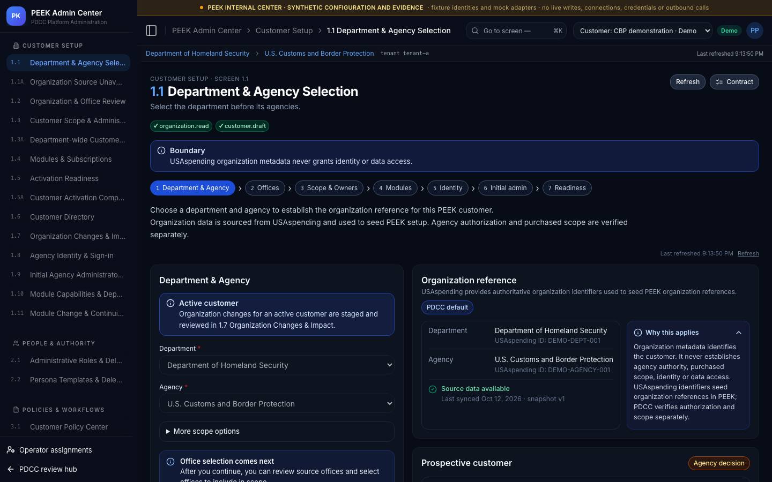772x482 pixels.
Task: Open the PP user avatar
Action: click(754, 31)
